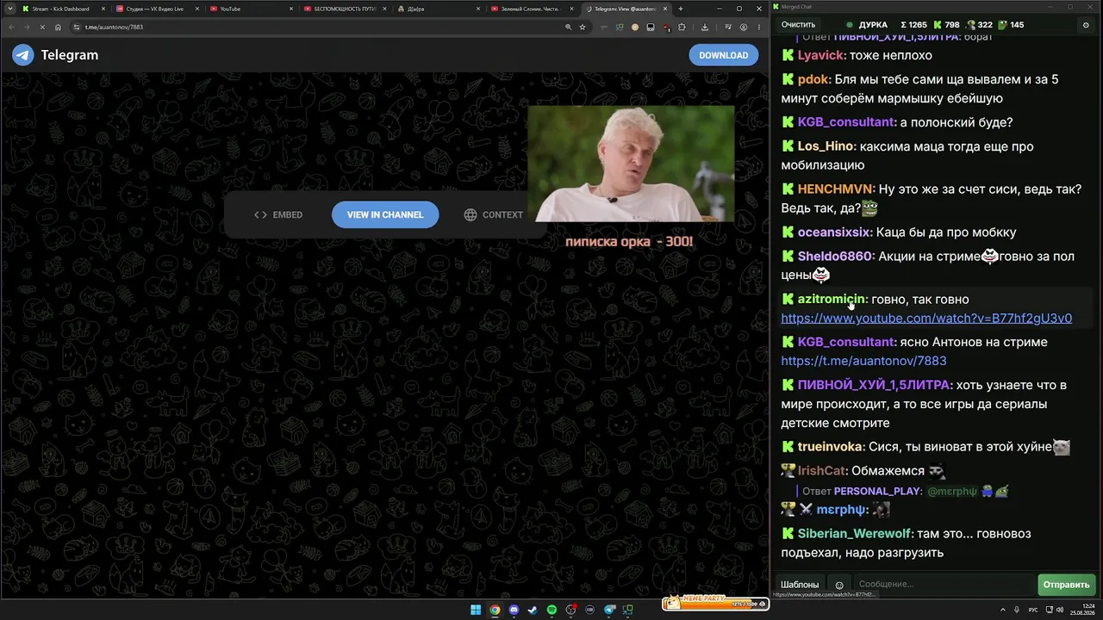This screenshot has width=1103, height=620.
Task: Click username pdok in chat
Action: coord(814,79)
